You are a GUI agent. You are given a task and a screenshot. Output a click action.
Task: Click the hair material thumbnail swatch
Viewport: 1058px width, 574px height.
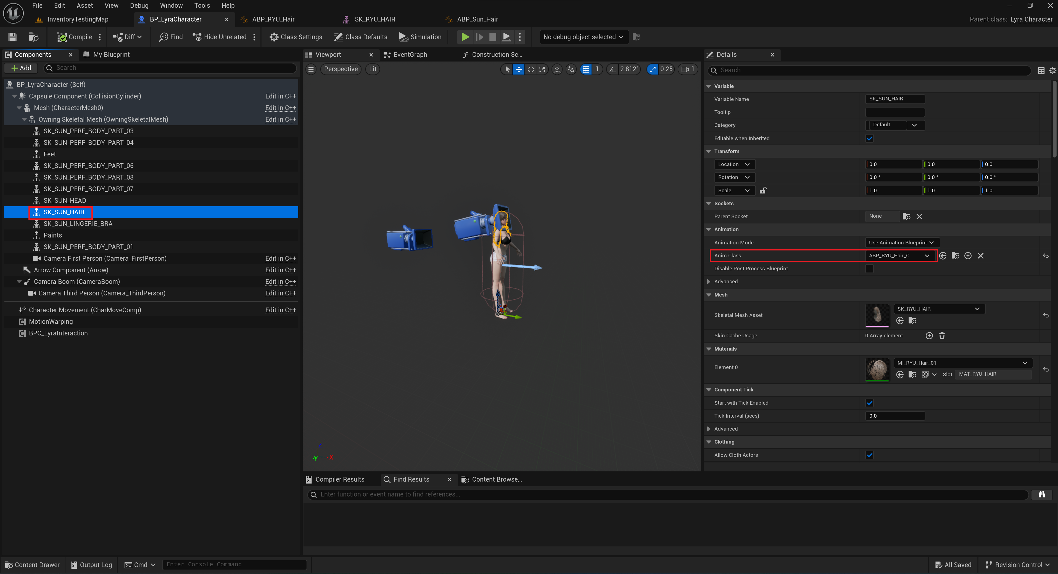(877, 369)
